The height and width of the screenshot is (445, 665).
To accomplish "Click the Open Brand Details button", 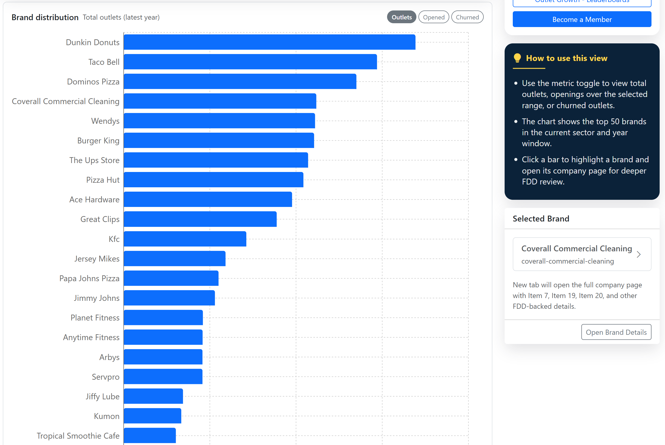I will tap(616, 332).
